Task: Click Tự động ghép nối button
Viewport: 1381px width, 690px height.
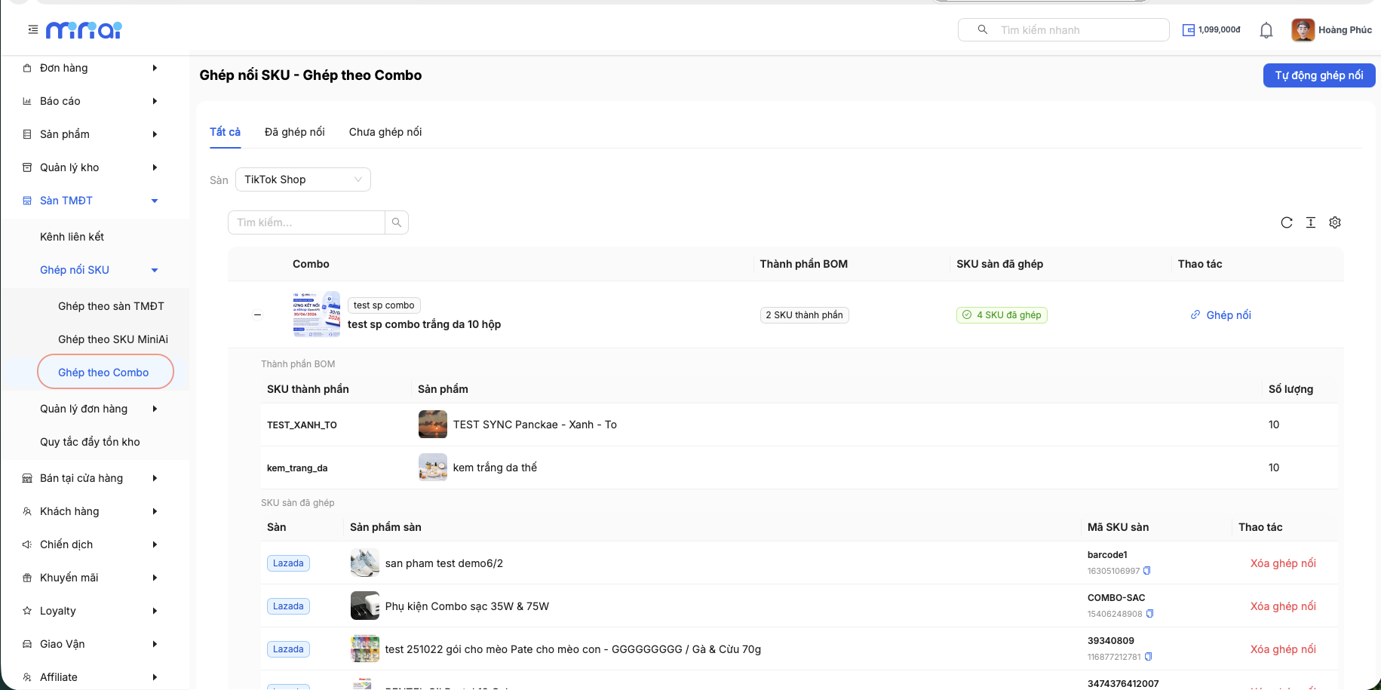Action: coord(1319,75)
